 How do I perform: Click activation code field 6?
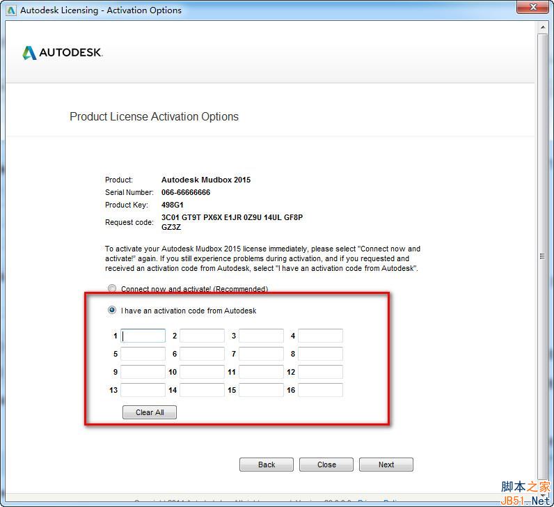click(x=202, y=354)
